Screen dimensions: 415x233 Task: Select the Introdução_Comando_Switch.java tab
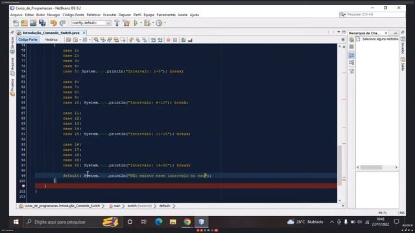click(51, 33)
